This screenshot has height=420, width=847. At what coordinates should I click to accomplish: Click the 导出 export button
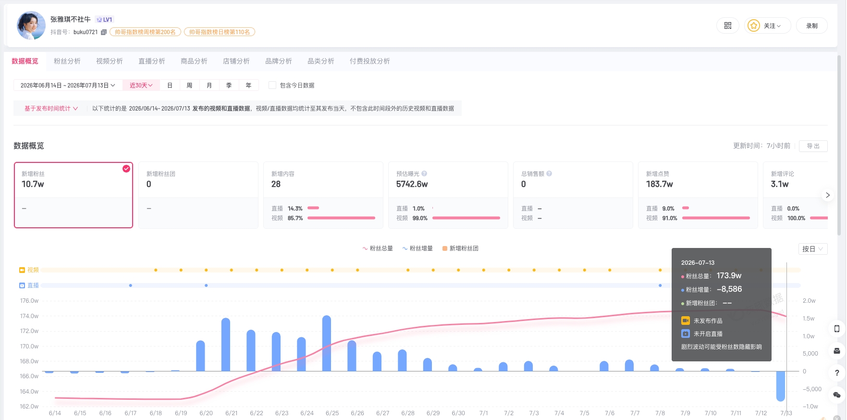pyautogui.click(x=813, y=146)
